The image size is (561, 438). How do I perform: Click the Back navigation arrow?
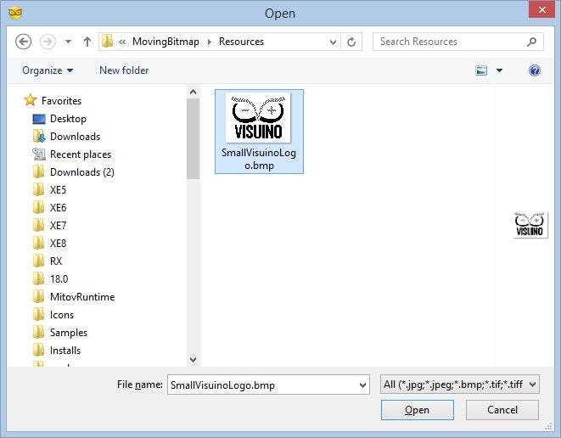pos(23,42)
